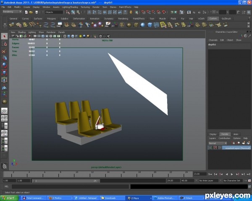The image size is (252, 201).
Task: Click Windows Start button
Action: coord(8,198)
